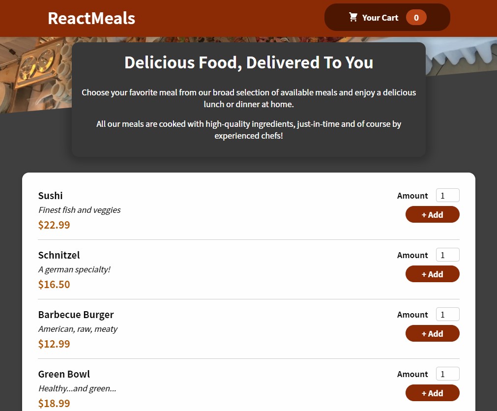Add Sushi to the cart
The width and height of the screenshot is (497, 411).
[x=432, y=215]
